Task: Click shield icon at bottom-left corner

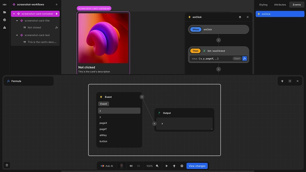Action: pyautogui.click(x=7, y=166)
